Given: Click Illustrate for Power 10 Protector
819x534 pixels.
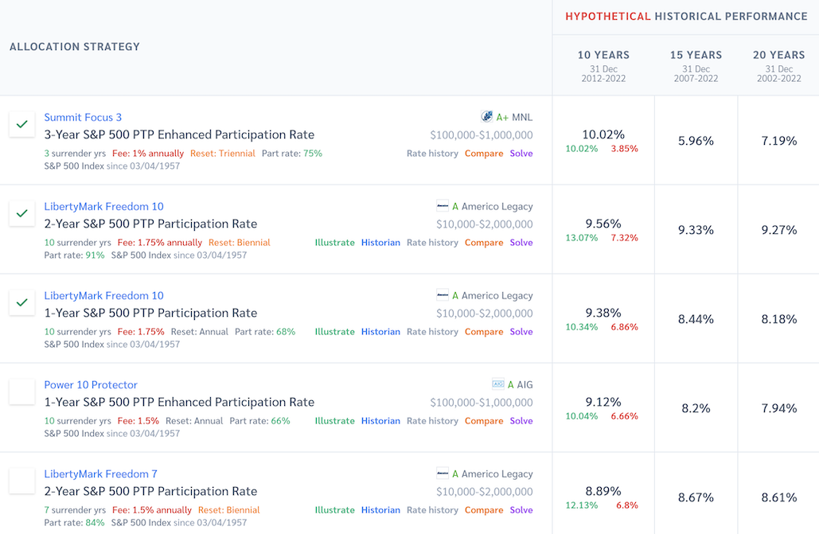Looking at the screenshot, I should (334, 421).
